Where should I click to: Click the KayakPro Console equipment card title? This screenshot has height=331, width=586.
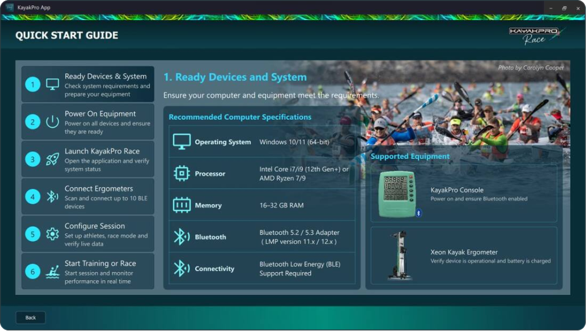[x=456, y=190]
